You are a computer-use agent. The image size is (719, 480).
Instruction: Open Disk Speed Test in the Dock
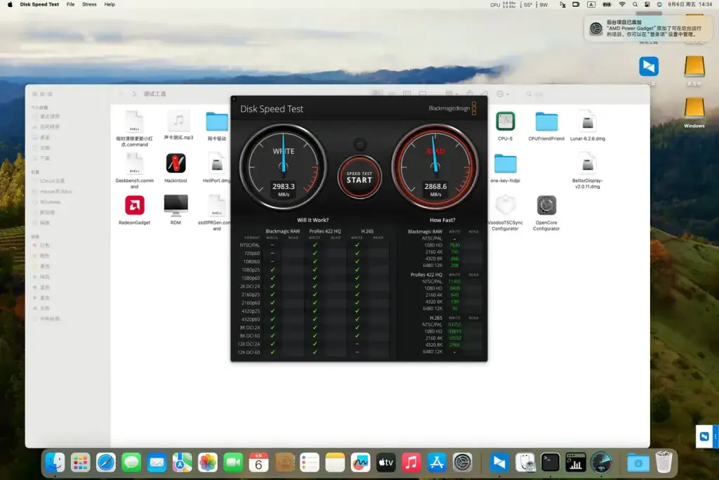pos(601,462)
